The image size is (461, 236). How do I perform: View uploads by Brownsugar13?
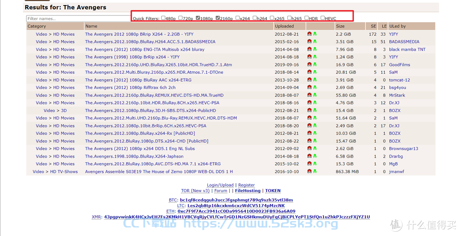(x=403, y=149)
